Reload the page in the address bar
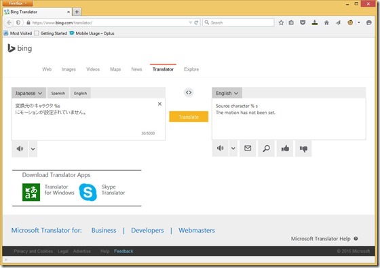 pos(196,23)
